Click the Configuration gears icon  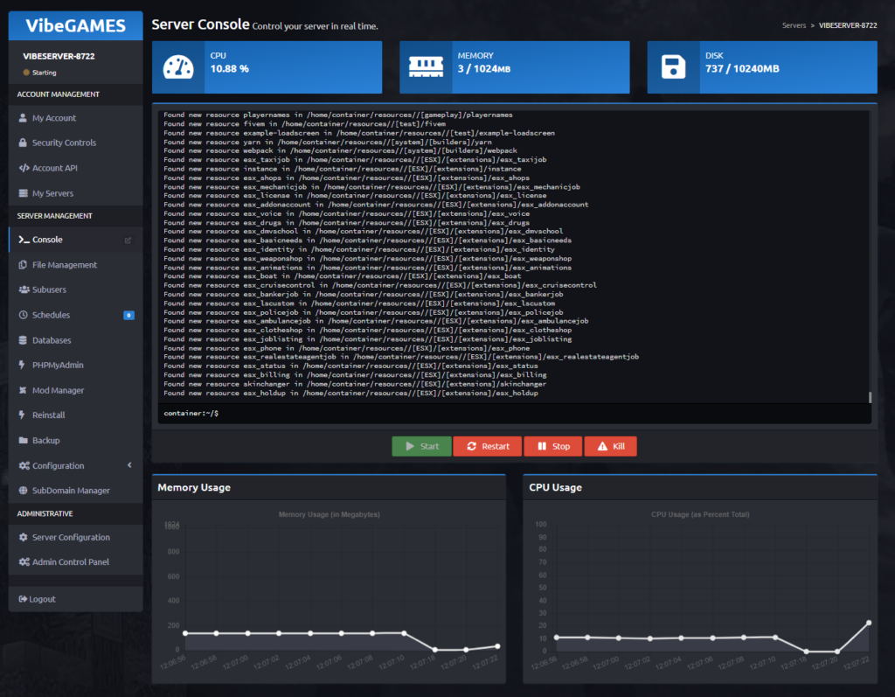(24, 465)
